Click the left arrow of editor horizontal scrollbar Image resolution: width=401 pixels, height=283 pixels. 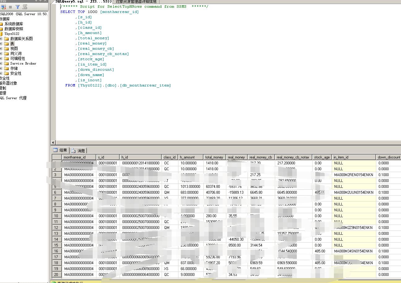coord(53,142)
